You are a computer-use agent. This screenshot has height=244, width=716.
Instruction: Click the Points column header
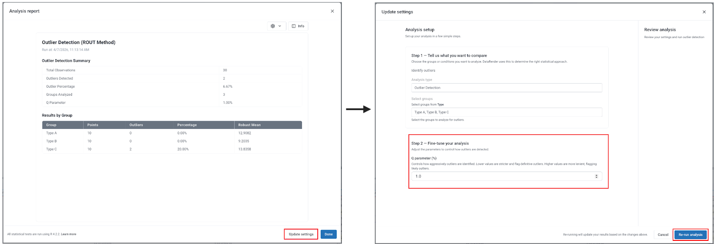93,125
